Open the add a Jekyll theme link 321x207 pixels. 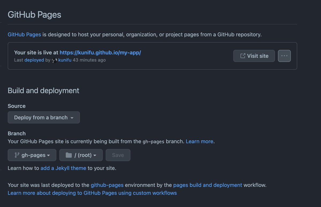tap(63, 168)
